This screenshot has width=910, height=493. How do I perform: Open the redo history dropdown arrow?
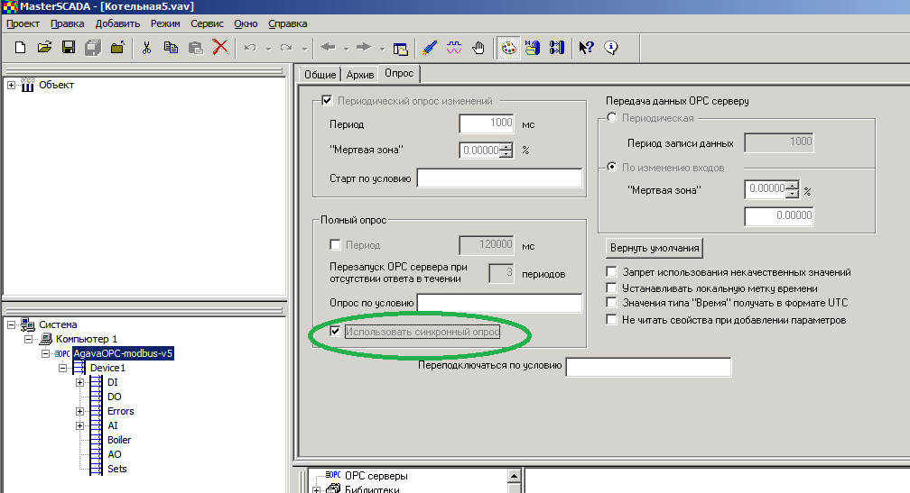(304, 49)
